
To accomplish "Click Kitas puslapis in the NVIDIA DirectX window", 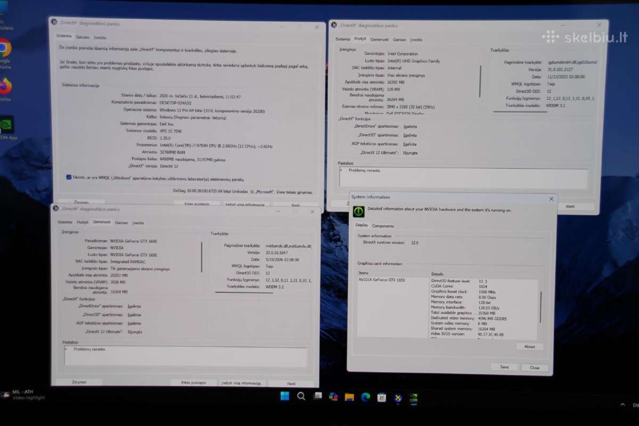I will pos(193,382).
